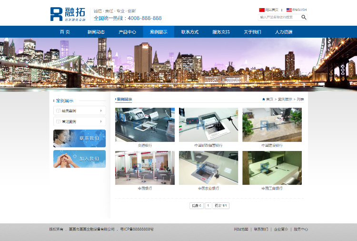Screen dimensions: 357x241
Task: Open 联系方式 in the navigation bar
Action: (190, 32)
